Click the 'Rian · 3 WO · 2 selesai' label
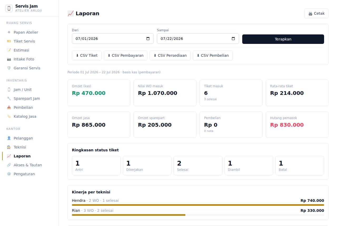The width and height of the screenshot is (337, 226). [x=93, y=210]
